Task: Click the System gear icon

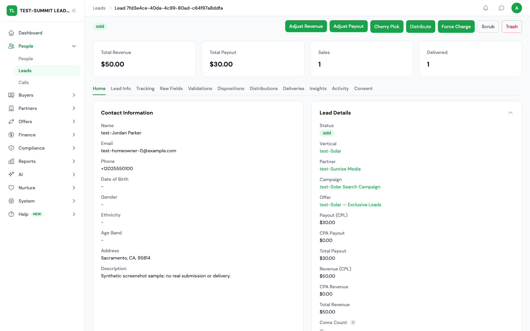Action: (11, 201)
